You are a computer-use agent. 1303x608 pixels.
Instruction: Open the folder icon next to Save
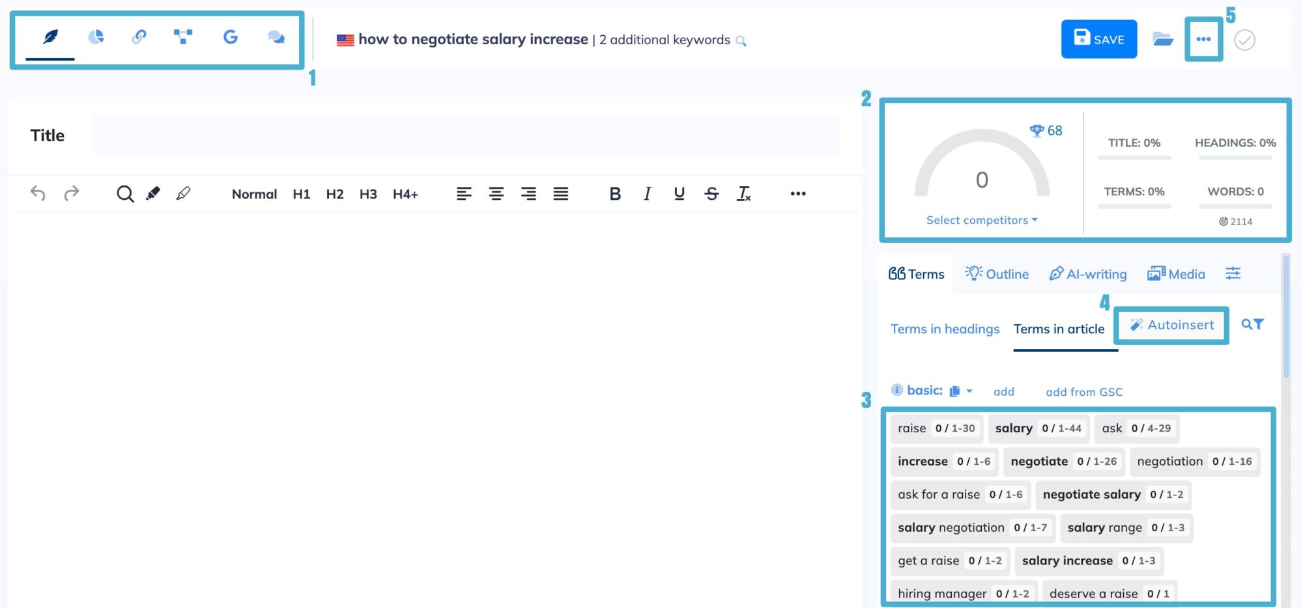coord(1162,40)
